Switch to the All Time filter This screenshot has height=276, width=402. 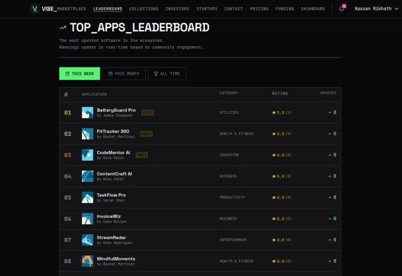167,74
